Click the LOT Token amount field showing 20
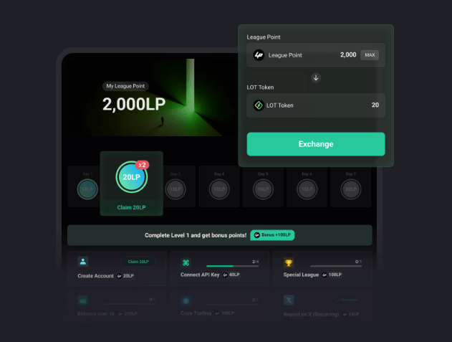Image resolution: width=452 pixels, height=342 pixels. click(316, 105)
